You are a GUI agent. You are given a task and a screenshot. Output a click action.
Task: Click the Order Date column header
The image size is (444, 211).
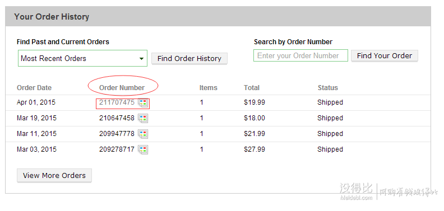coord(34,88)
